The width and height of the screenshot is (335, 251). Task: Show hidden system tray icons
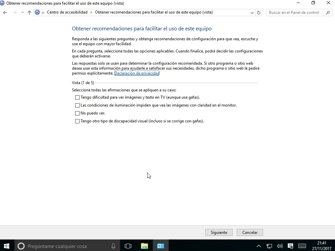tap(259, 246)
